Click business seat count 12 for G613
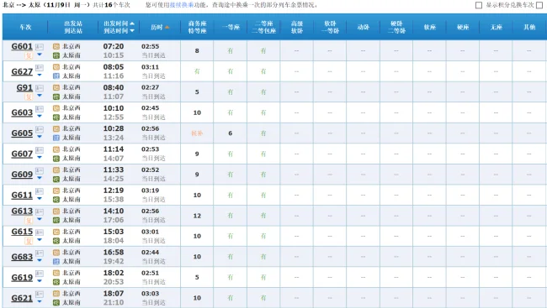This screenshot has width=547, height=308. coord(197,216)
